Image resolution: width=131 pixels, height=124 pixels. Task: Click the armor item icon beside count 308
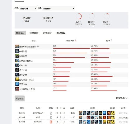click(x=17, y=56)
